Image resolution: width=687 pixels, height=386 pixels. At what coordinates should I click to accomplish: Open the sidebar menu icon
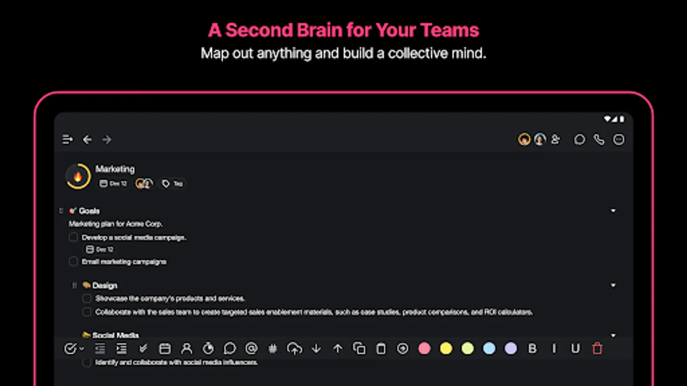click(x=67, y=139)
